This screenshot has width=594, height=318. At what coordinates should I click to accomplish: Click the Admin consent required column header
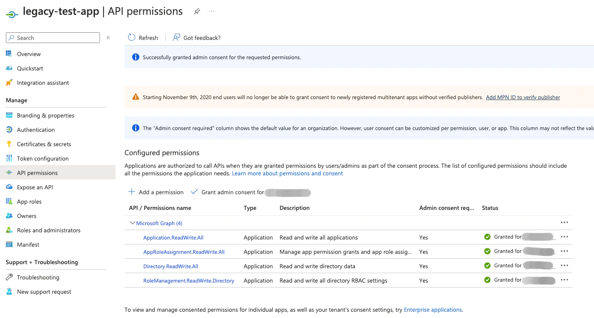pyautogui.click(x=447, y=208)
